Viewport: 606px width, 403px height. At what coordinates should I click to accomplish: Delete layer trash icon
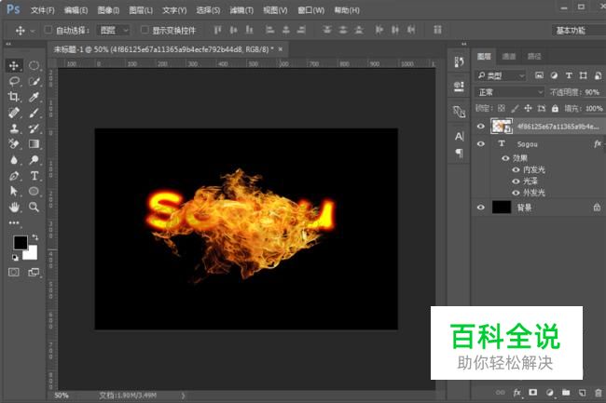point(599,393)
